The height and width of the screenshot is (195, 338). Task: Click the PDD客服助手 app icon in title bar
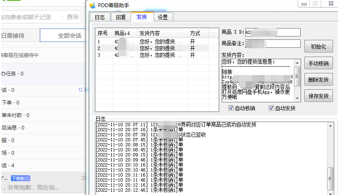(x=92, y=5)
